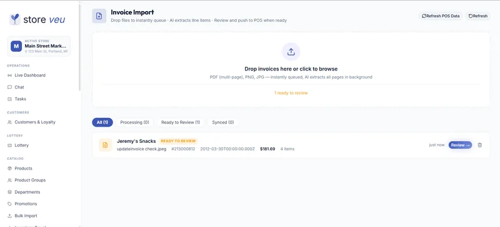500x227 pixels.
Task: Open Bulk Import page
Action: [26, 216]
